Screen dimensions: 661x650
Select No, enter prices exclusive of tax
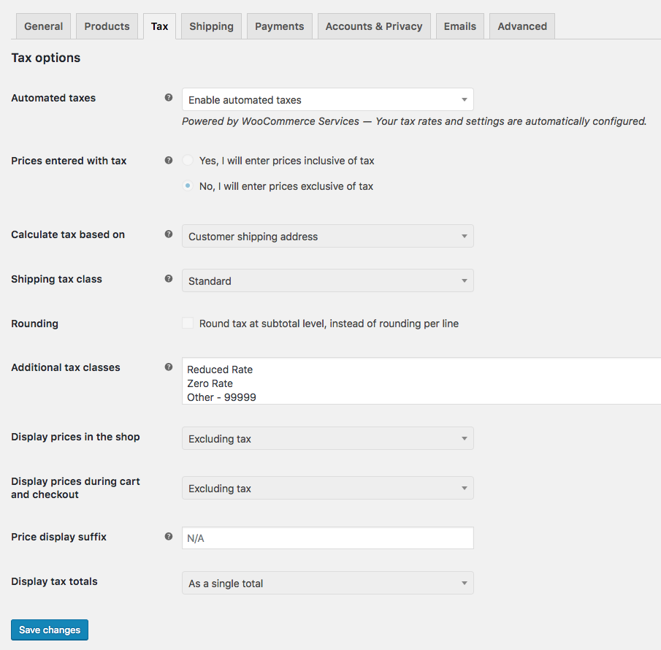click(x=188, y=186)
